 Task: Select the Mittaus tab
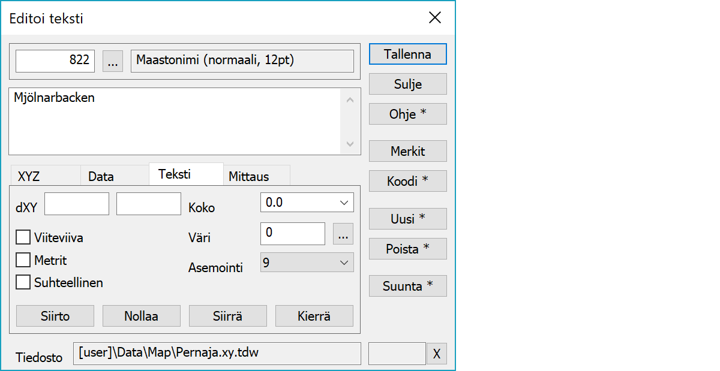(x=248, y=177)
